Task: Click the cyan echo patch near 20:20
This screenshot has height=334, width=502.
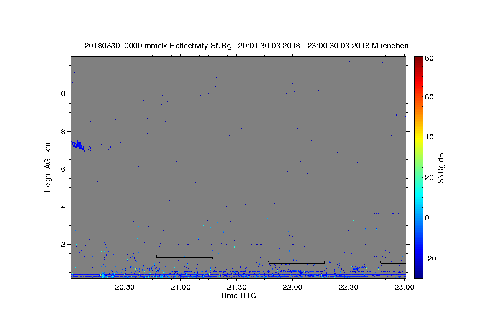Action: pos(103,274)
